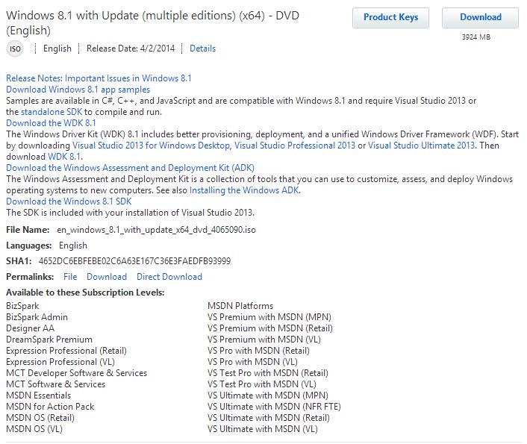Click the Windows 8.1 with Update title
Image resolution: width=527 pixels, height=444 pixels.
(x=152, y=23)
